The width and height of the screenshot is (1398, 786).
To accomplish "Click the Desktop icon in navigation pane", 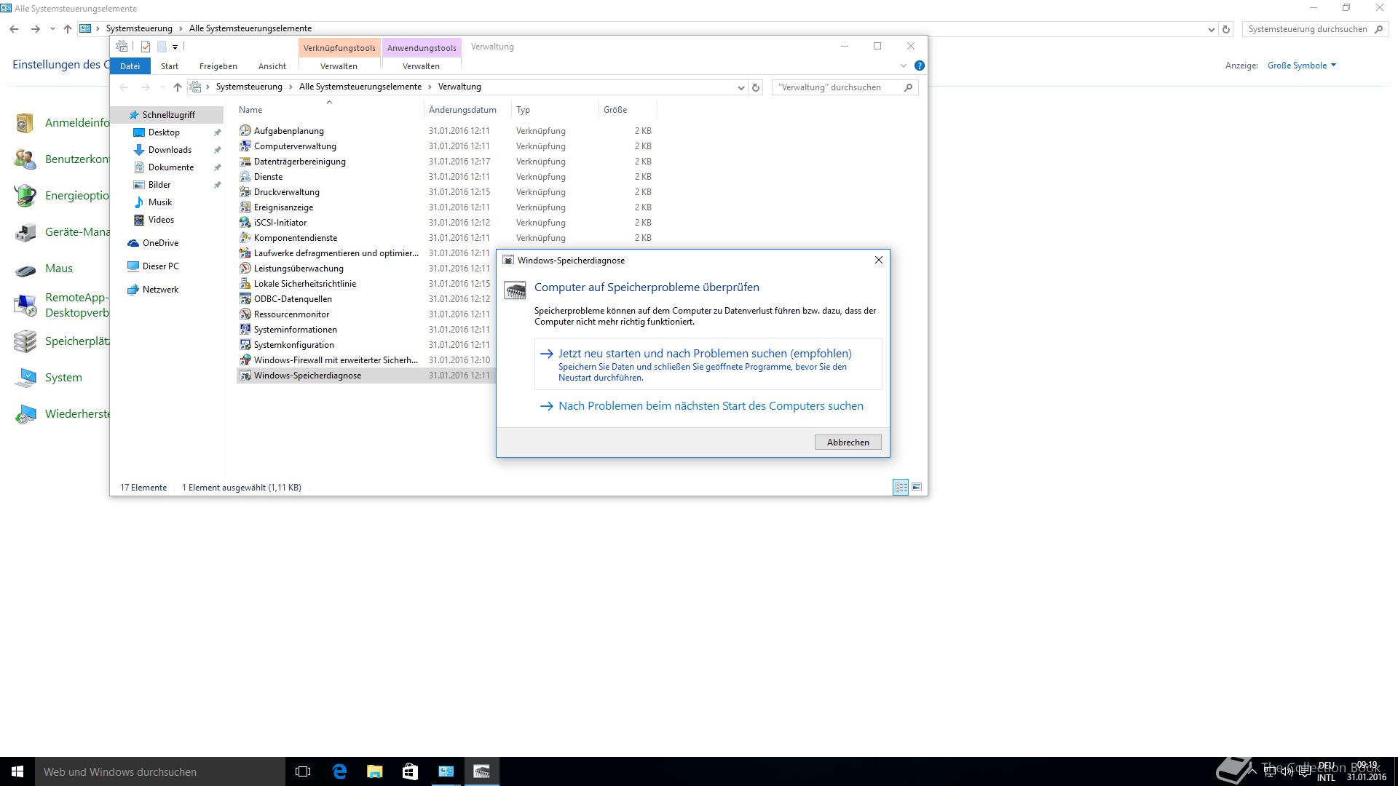I will coord(139,132).
